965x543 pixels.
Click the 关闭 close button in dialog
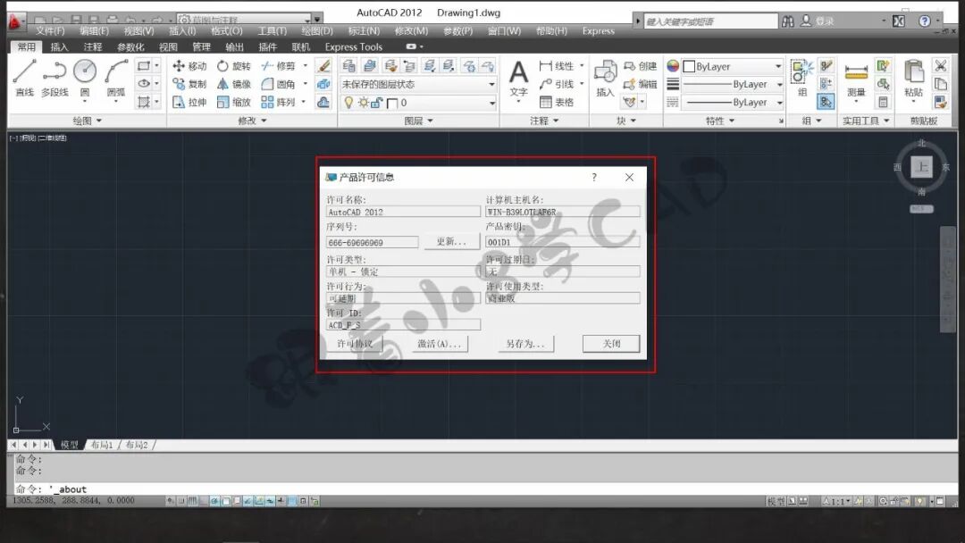pos(611,344)
